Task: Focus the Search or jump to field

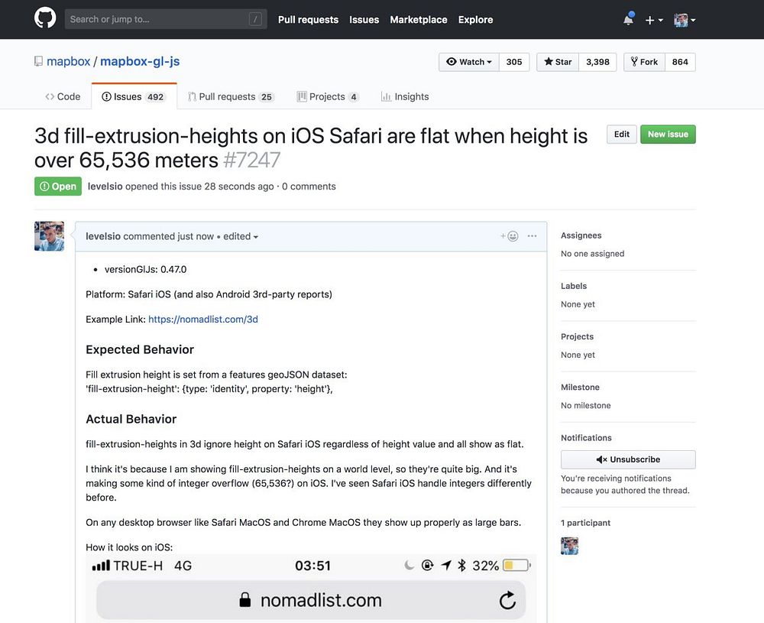Action: point(157,20)
